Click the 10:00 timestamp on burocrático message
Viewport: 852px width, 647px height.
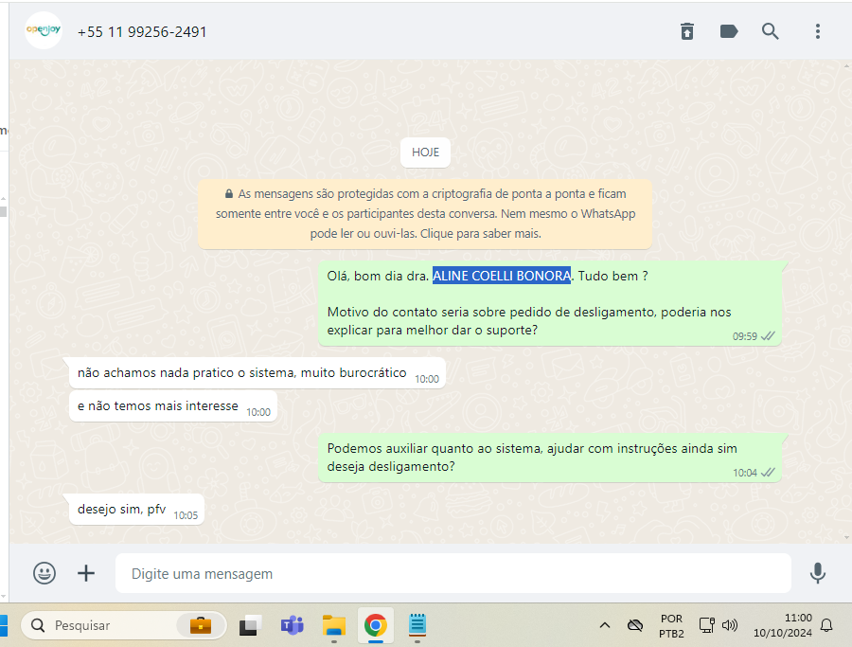click(x=427, y=379)
